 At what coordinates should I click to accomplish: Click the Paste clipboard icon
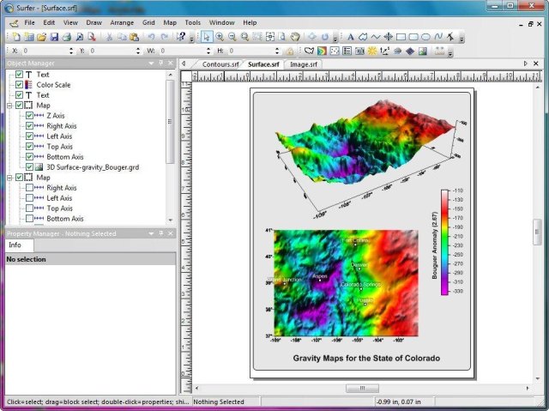(x=136, y=37)
